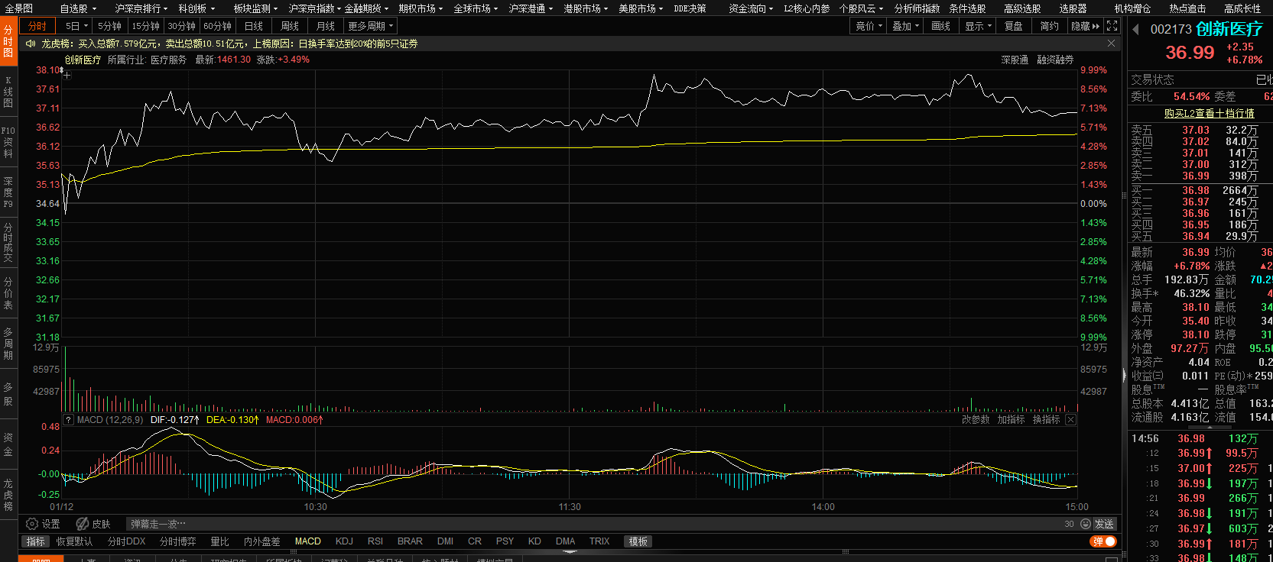This screenshot has width=1273, height=562.
Task: Click the fullscreen expand icon above chart
Action: pos(1112,26)
